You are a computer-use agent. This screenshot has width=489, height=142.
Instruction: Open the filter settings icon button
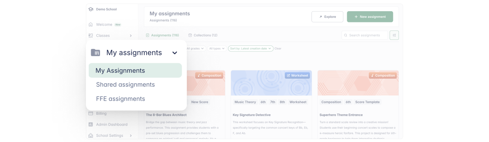(x=394, y=35)
